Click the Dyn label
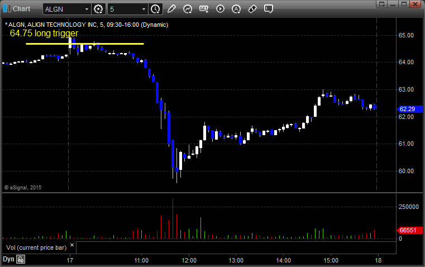This screenshot has height=267, width=425. pyautogui.click(x=8, y=259)
